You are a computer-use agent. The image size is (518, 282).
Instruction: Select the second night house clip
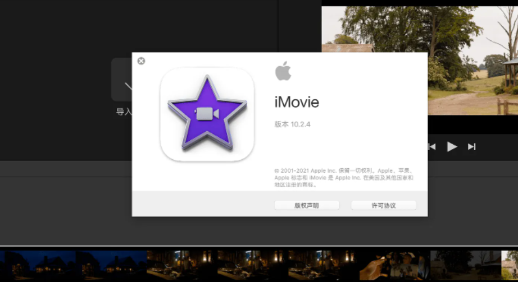tap(111, 266)
